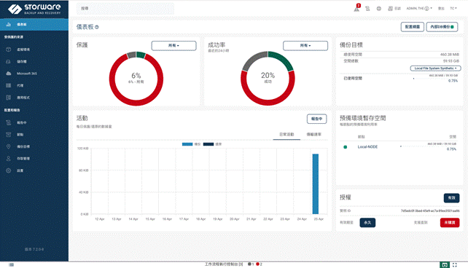The image size is (468, 268).
Task: Click the 內部DB備份 button
Action: coord(442,27)
